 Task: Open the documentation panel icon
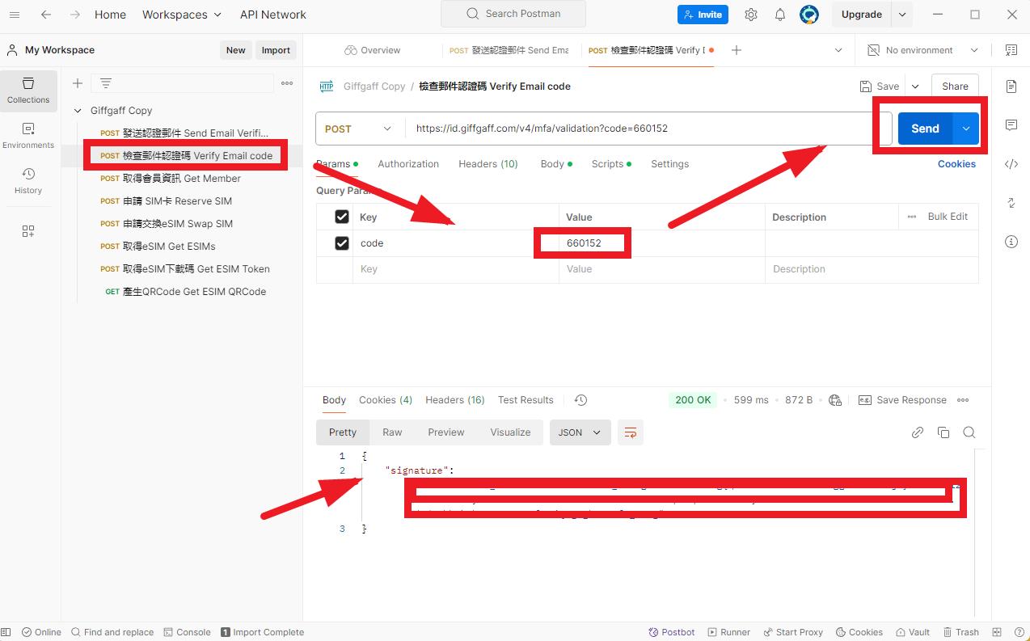[x=1011, y=86]
